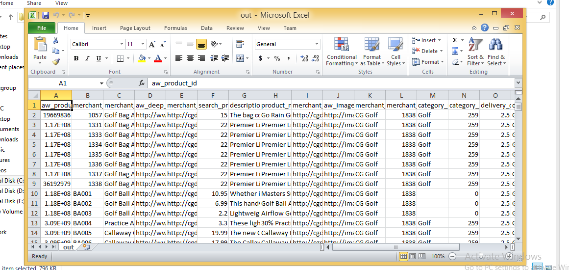Image resolution: width=569 pixels, height=270 pixels.
Task: Click Save icon in Quick Access Toolbar
Action: tap(46, 15)
